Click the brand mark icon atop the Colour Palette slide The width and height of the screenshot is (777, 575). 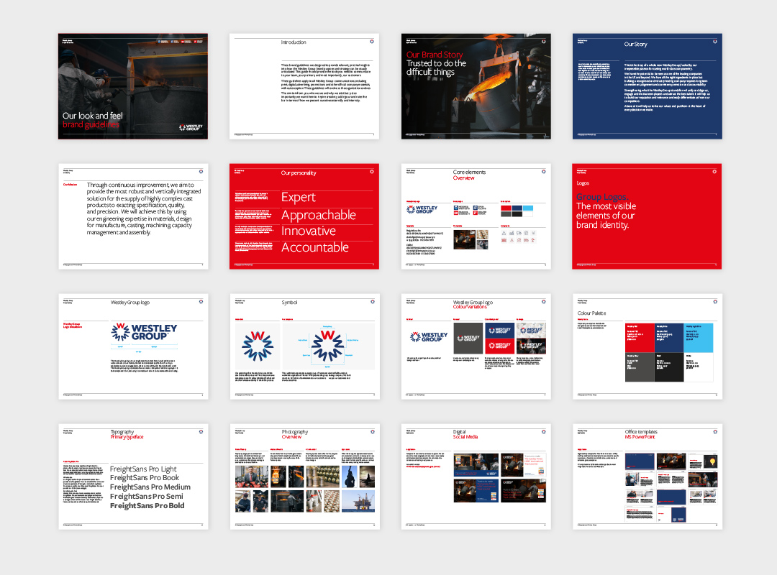pyautogui.click(x=714, y=301)
